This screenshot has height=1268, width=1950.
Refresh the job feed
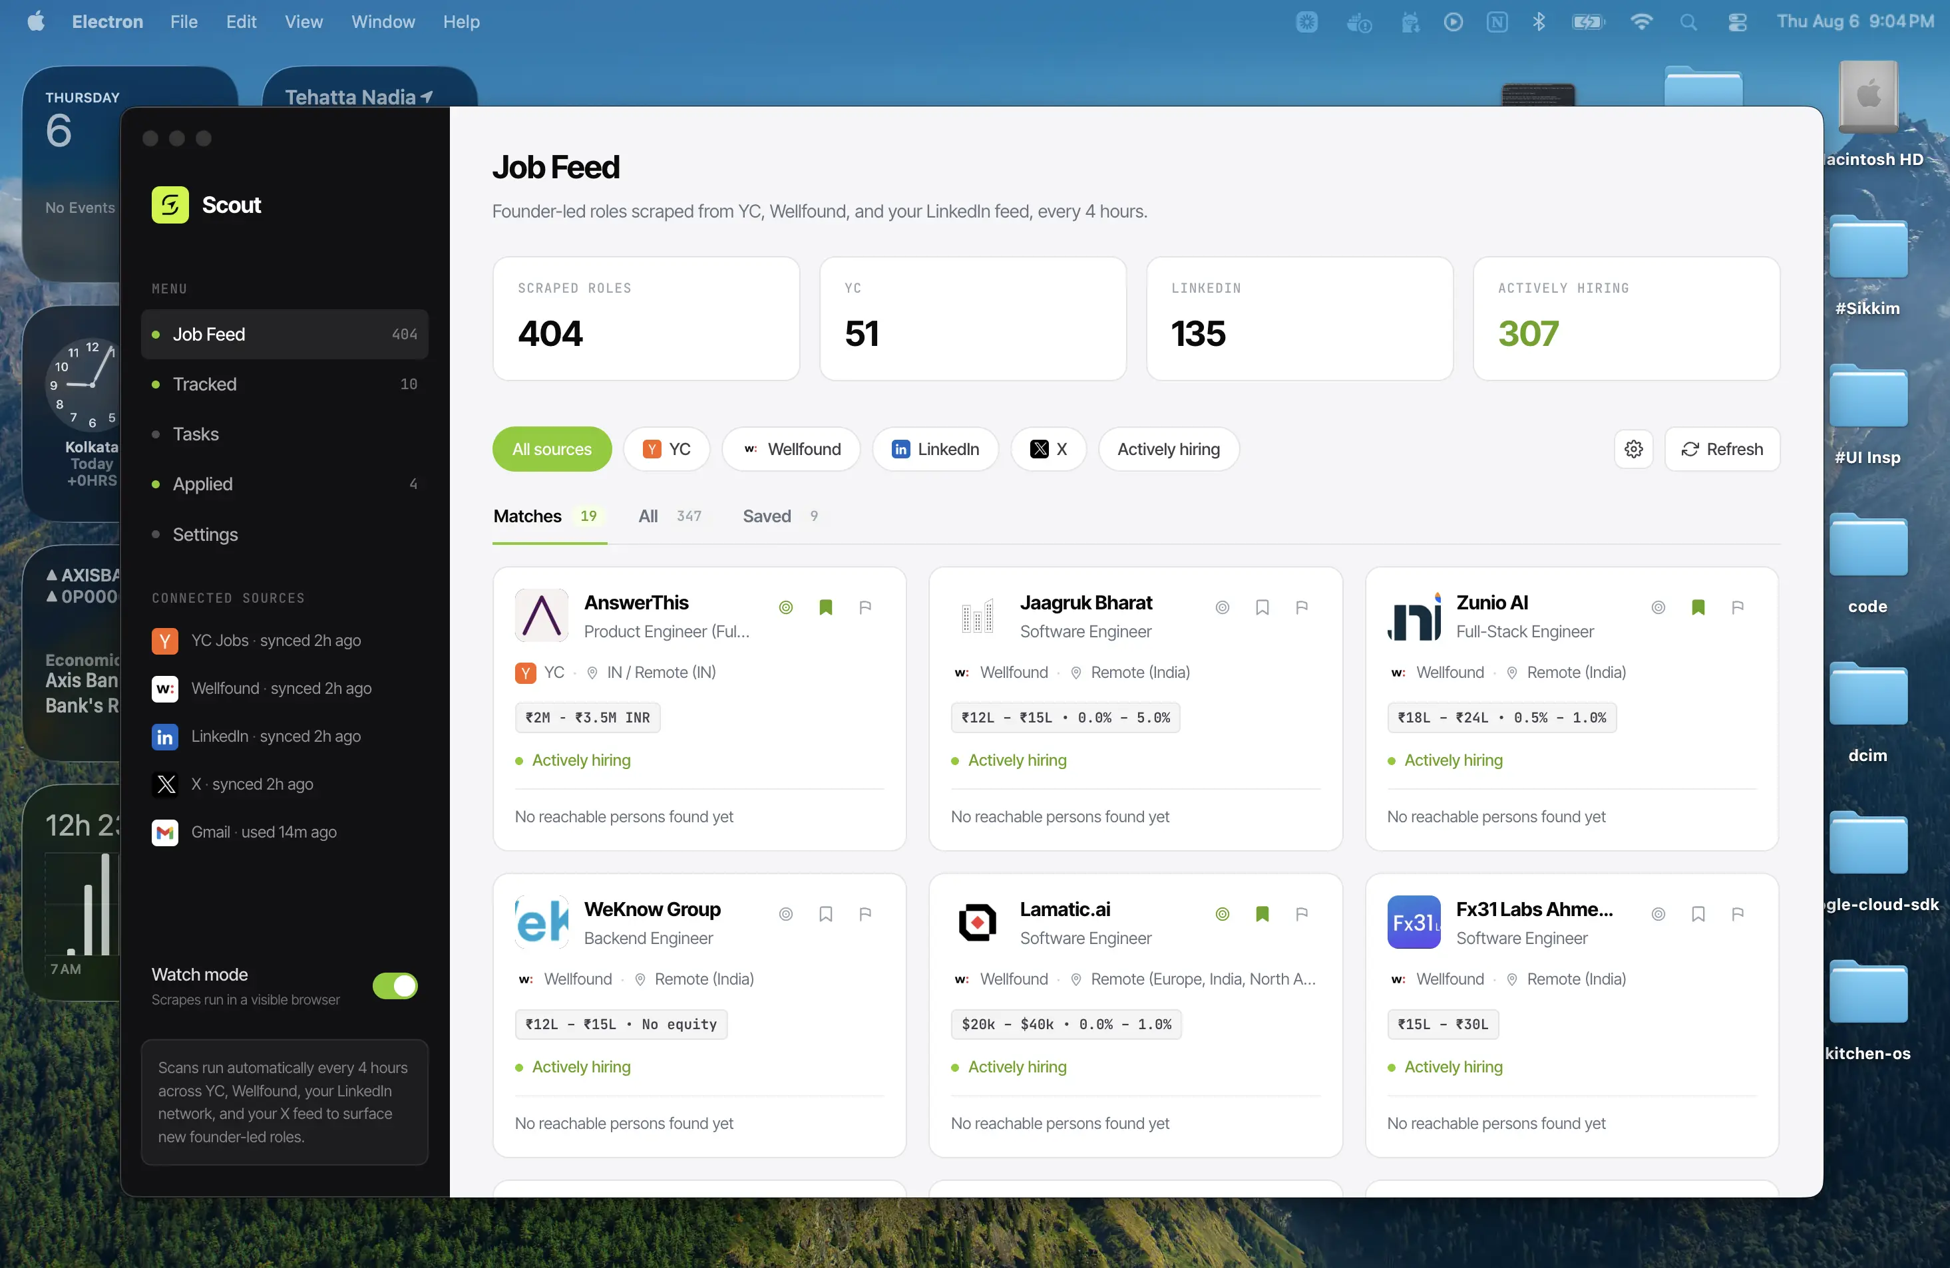pos(1722,449)
